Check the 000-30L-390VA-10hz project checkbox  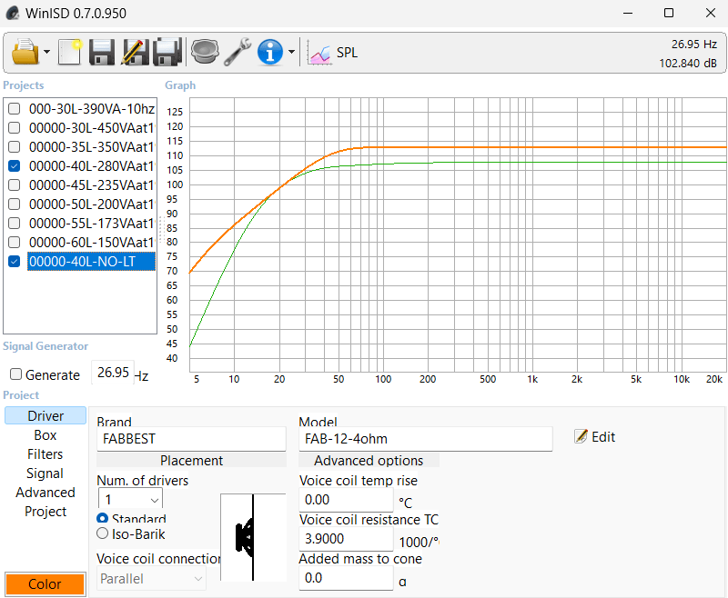[15, 108]
